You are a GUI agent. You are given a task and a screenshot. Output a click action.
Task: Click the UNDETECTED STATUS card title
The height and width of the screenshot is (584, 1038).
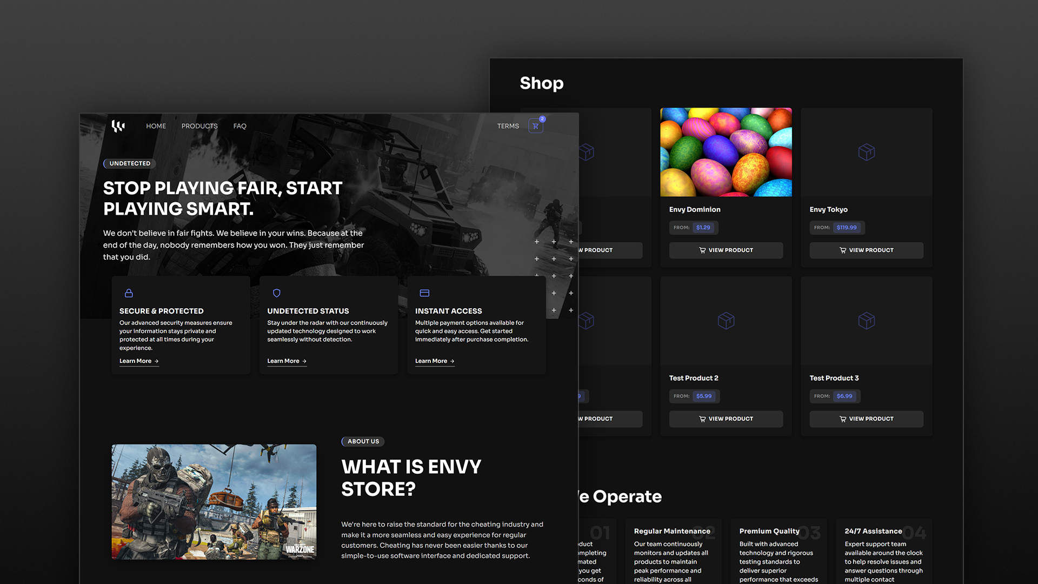[x=308, y=311]
